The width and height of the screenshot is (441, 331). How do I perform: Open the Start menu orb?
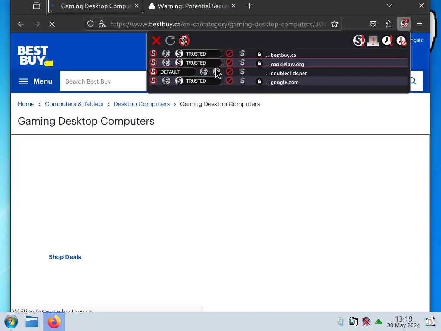(11, 322)
